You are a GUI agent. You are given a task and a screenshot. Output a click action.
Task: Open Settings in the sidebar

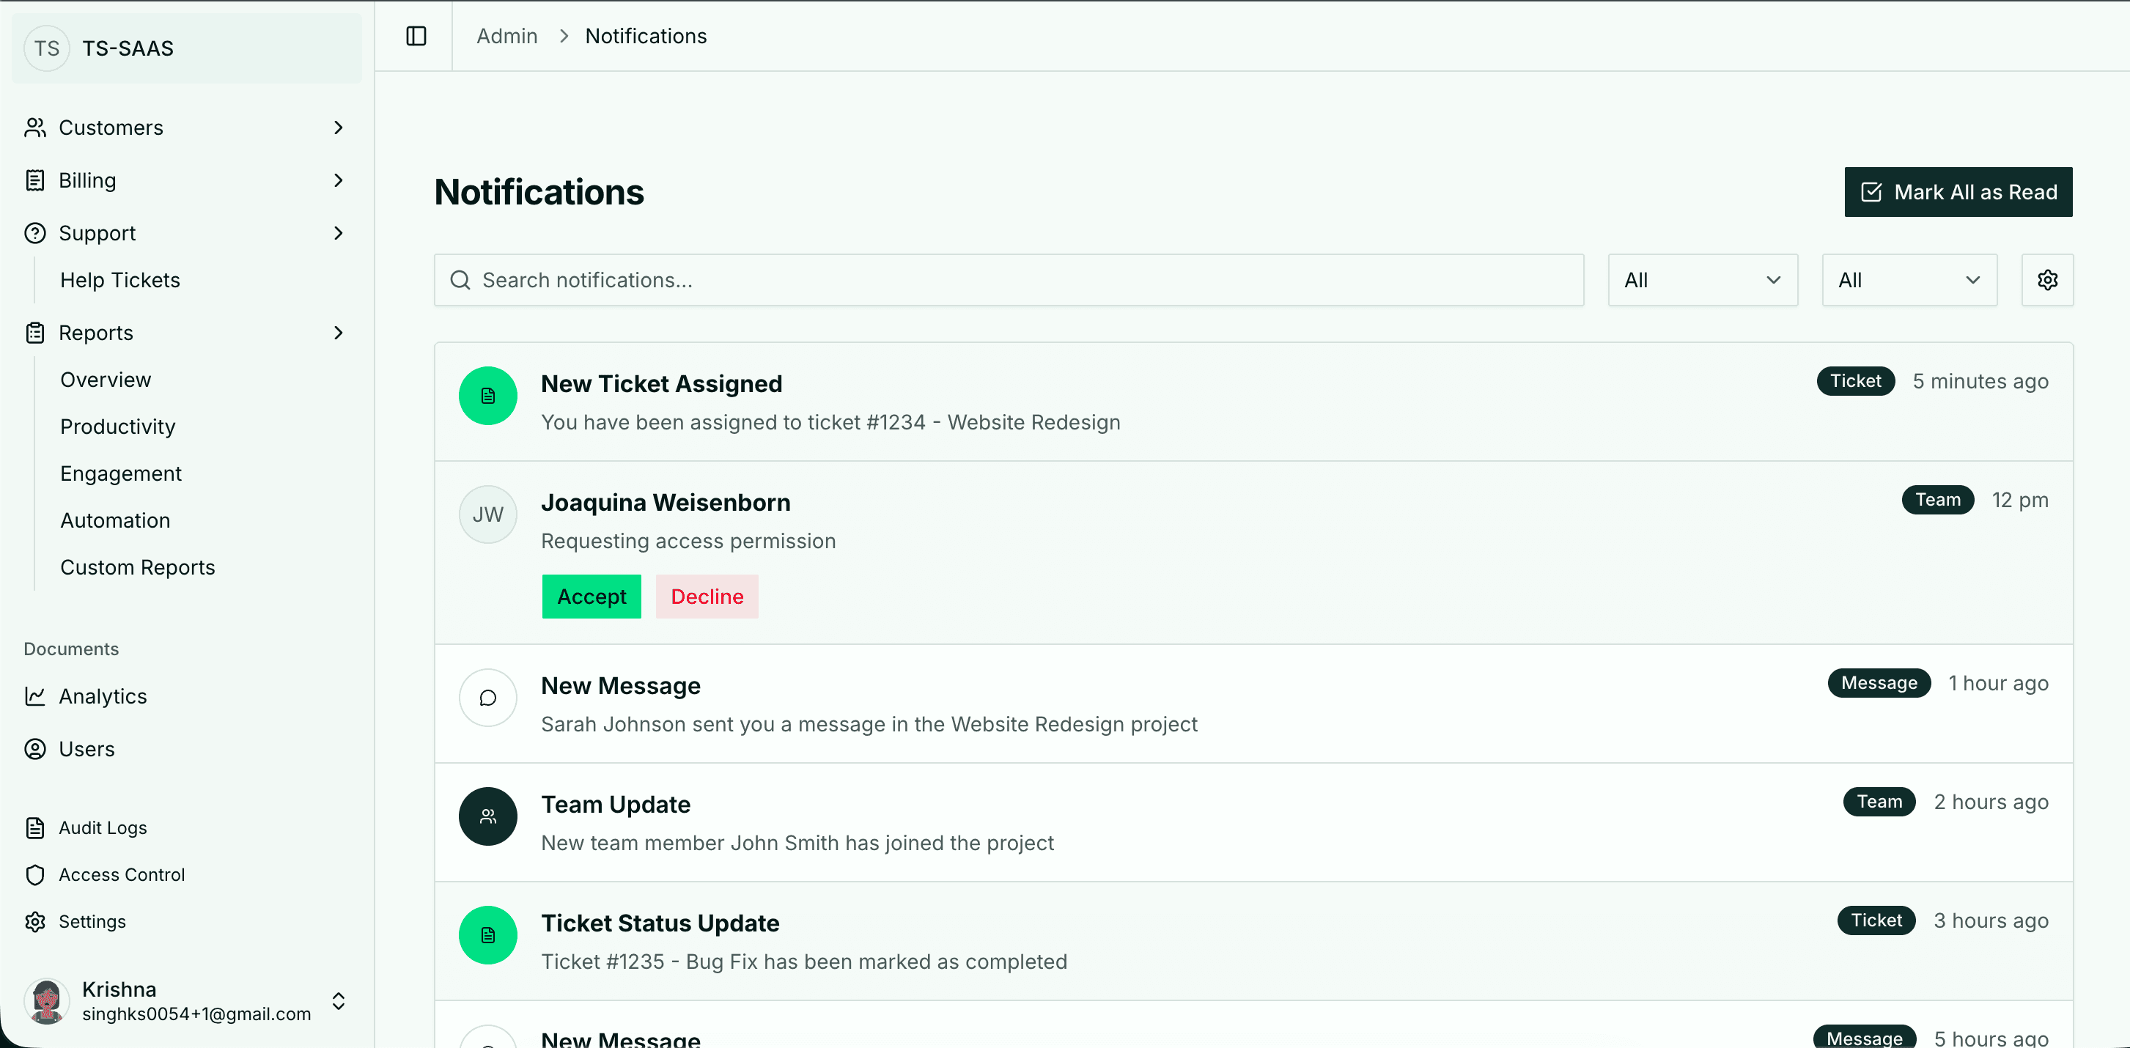click(92, 921)
